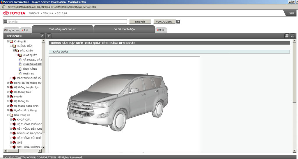Select HỆ THỐNG CHỐNG tree item

click(x=29, y=124)
